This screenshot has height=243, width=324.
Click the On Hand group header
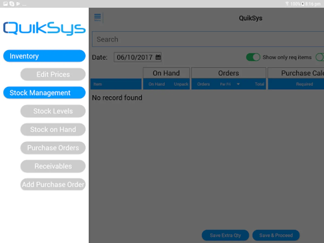point(166,73)
